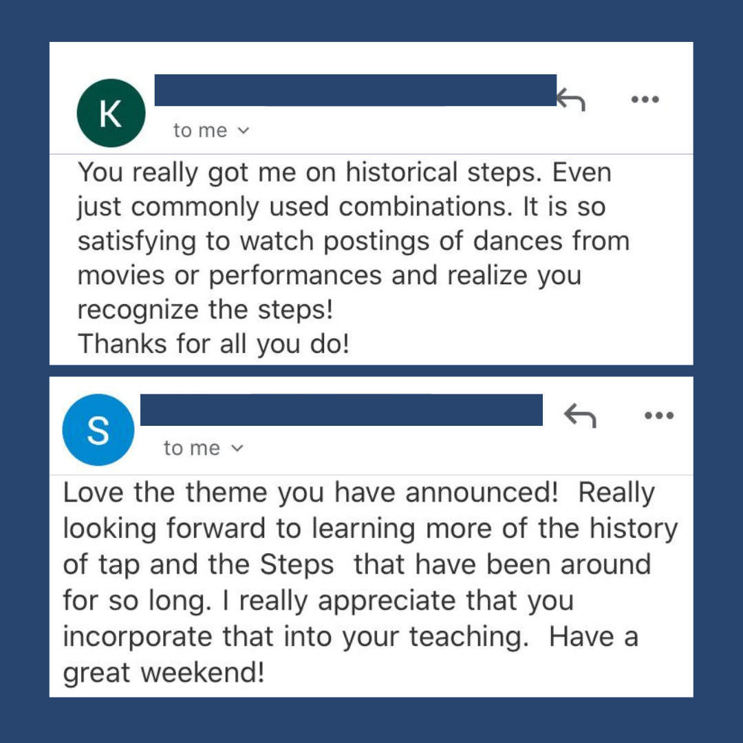Viewport: 743px width, 743px height.
Task: Expand recipient details chevron under S's name
Action: pos(237,449)
